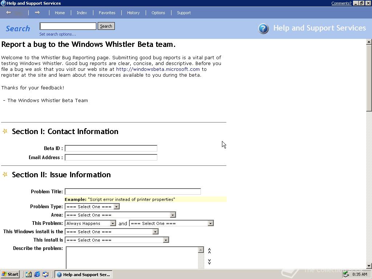Click the star beside Section I heading
The width and height of the screenshot is (372, 279).
point(5,131)
